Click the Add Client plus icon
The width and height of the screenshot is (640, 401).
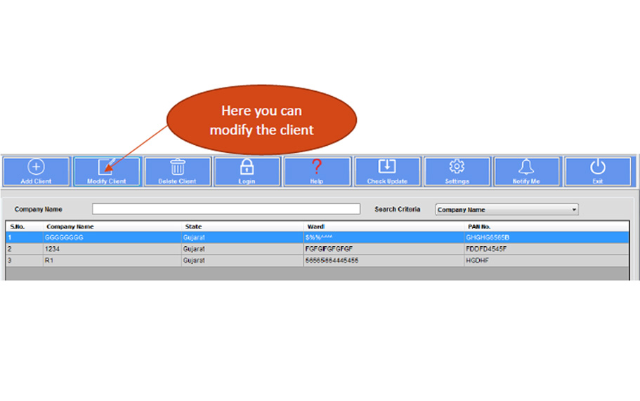click(x=36, y=167)
